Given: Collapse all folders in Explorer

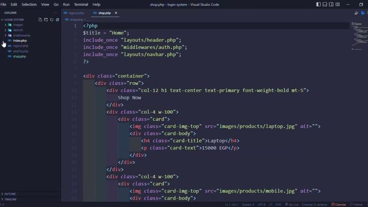Looking at the screenshot, I should (x=57, y=20).
